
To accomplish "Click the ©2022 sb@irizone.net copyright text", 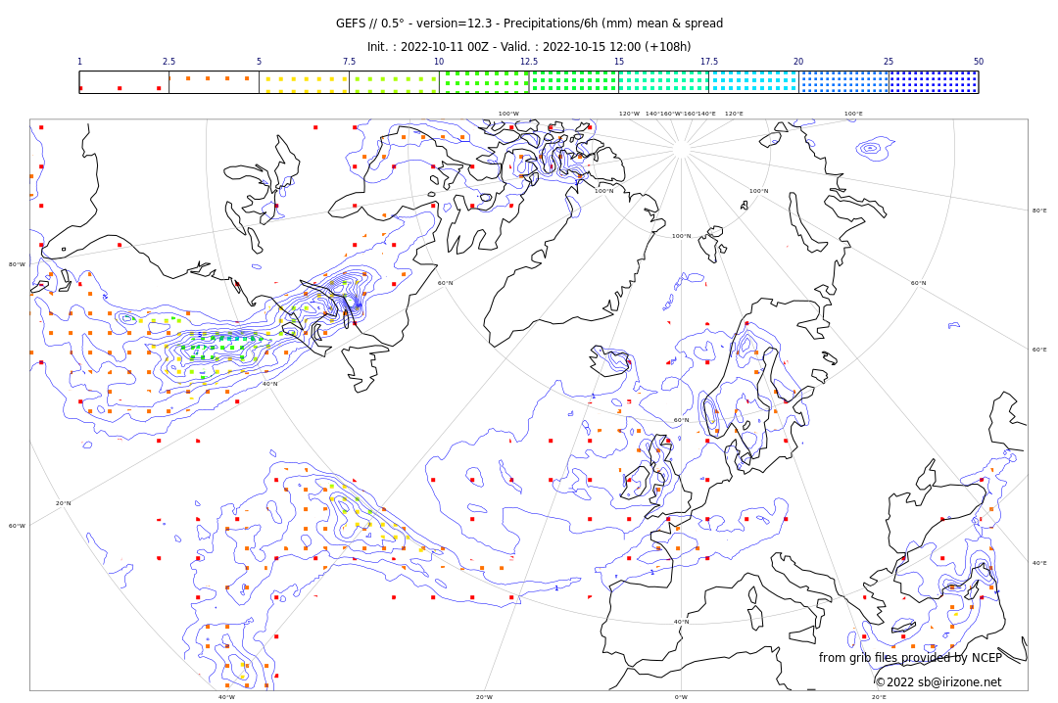I will pyautogui.click(x=938, y=682).
